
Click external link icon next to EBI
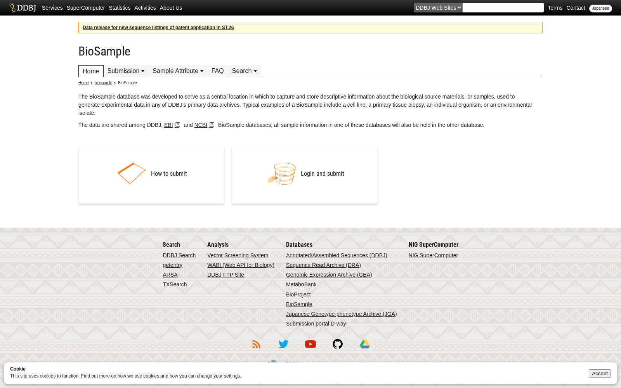tap(177, 125)
